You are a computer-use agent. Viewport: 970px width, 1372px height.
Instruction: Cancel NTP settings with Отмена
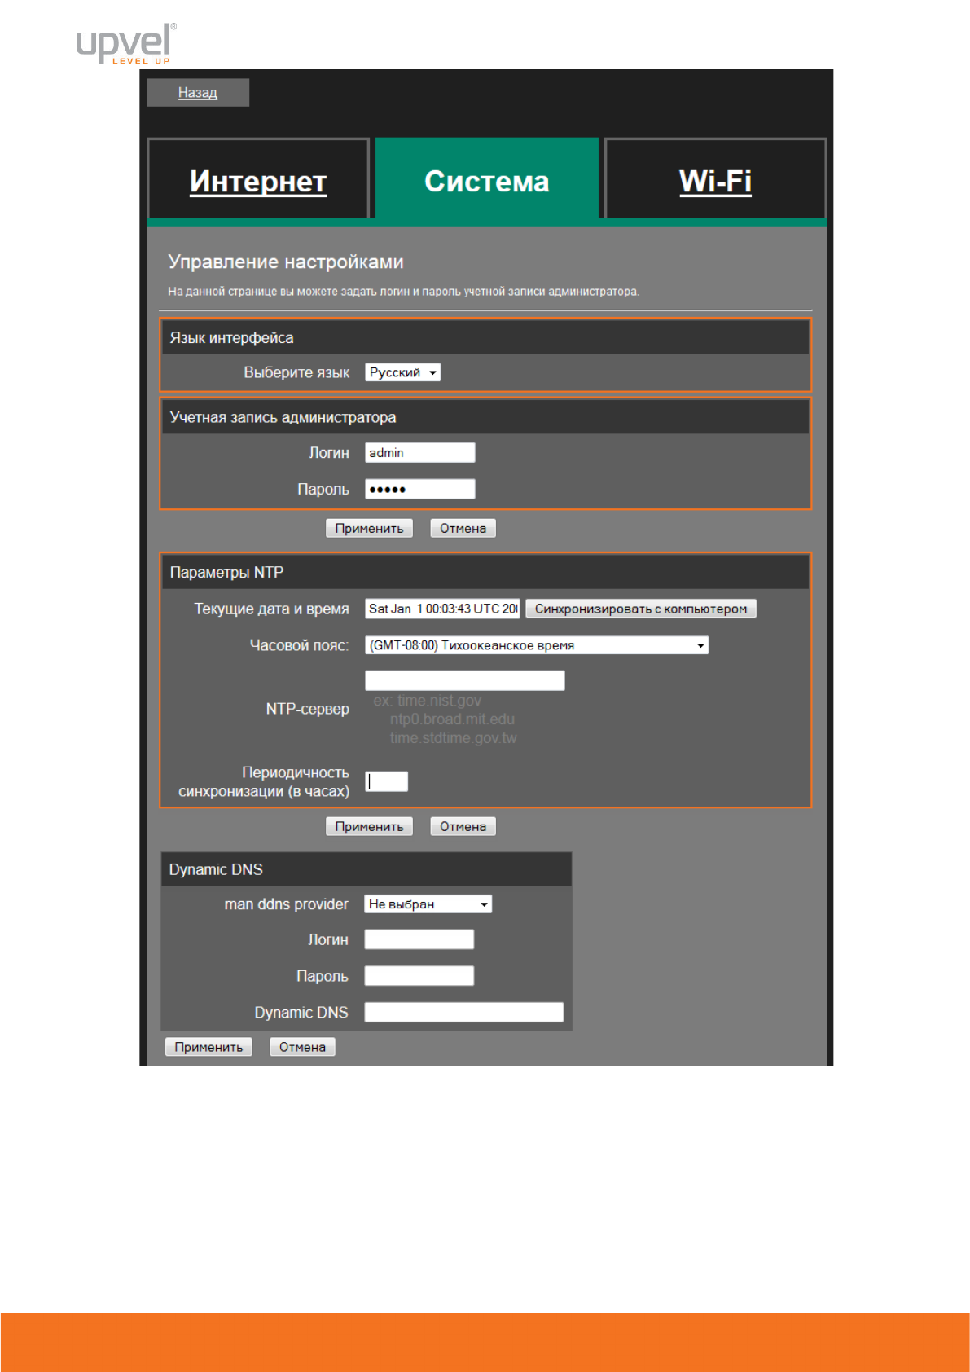(463, 827)
